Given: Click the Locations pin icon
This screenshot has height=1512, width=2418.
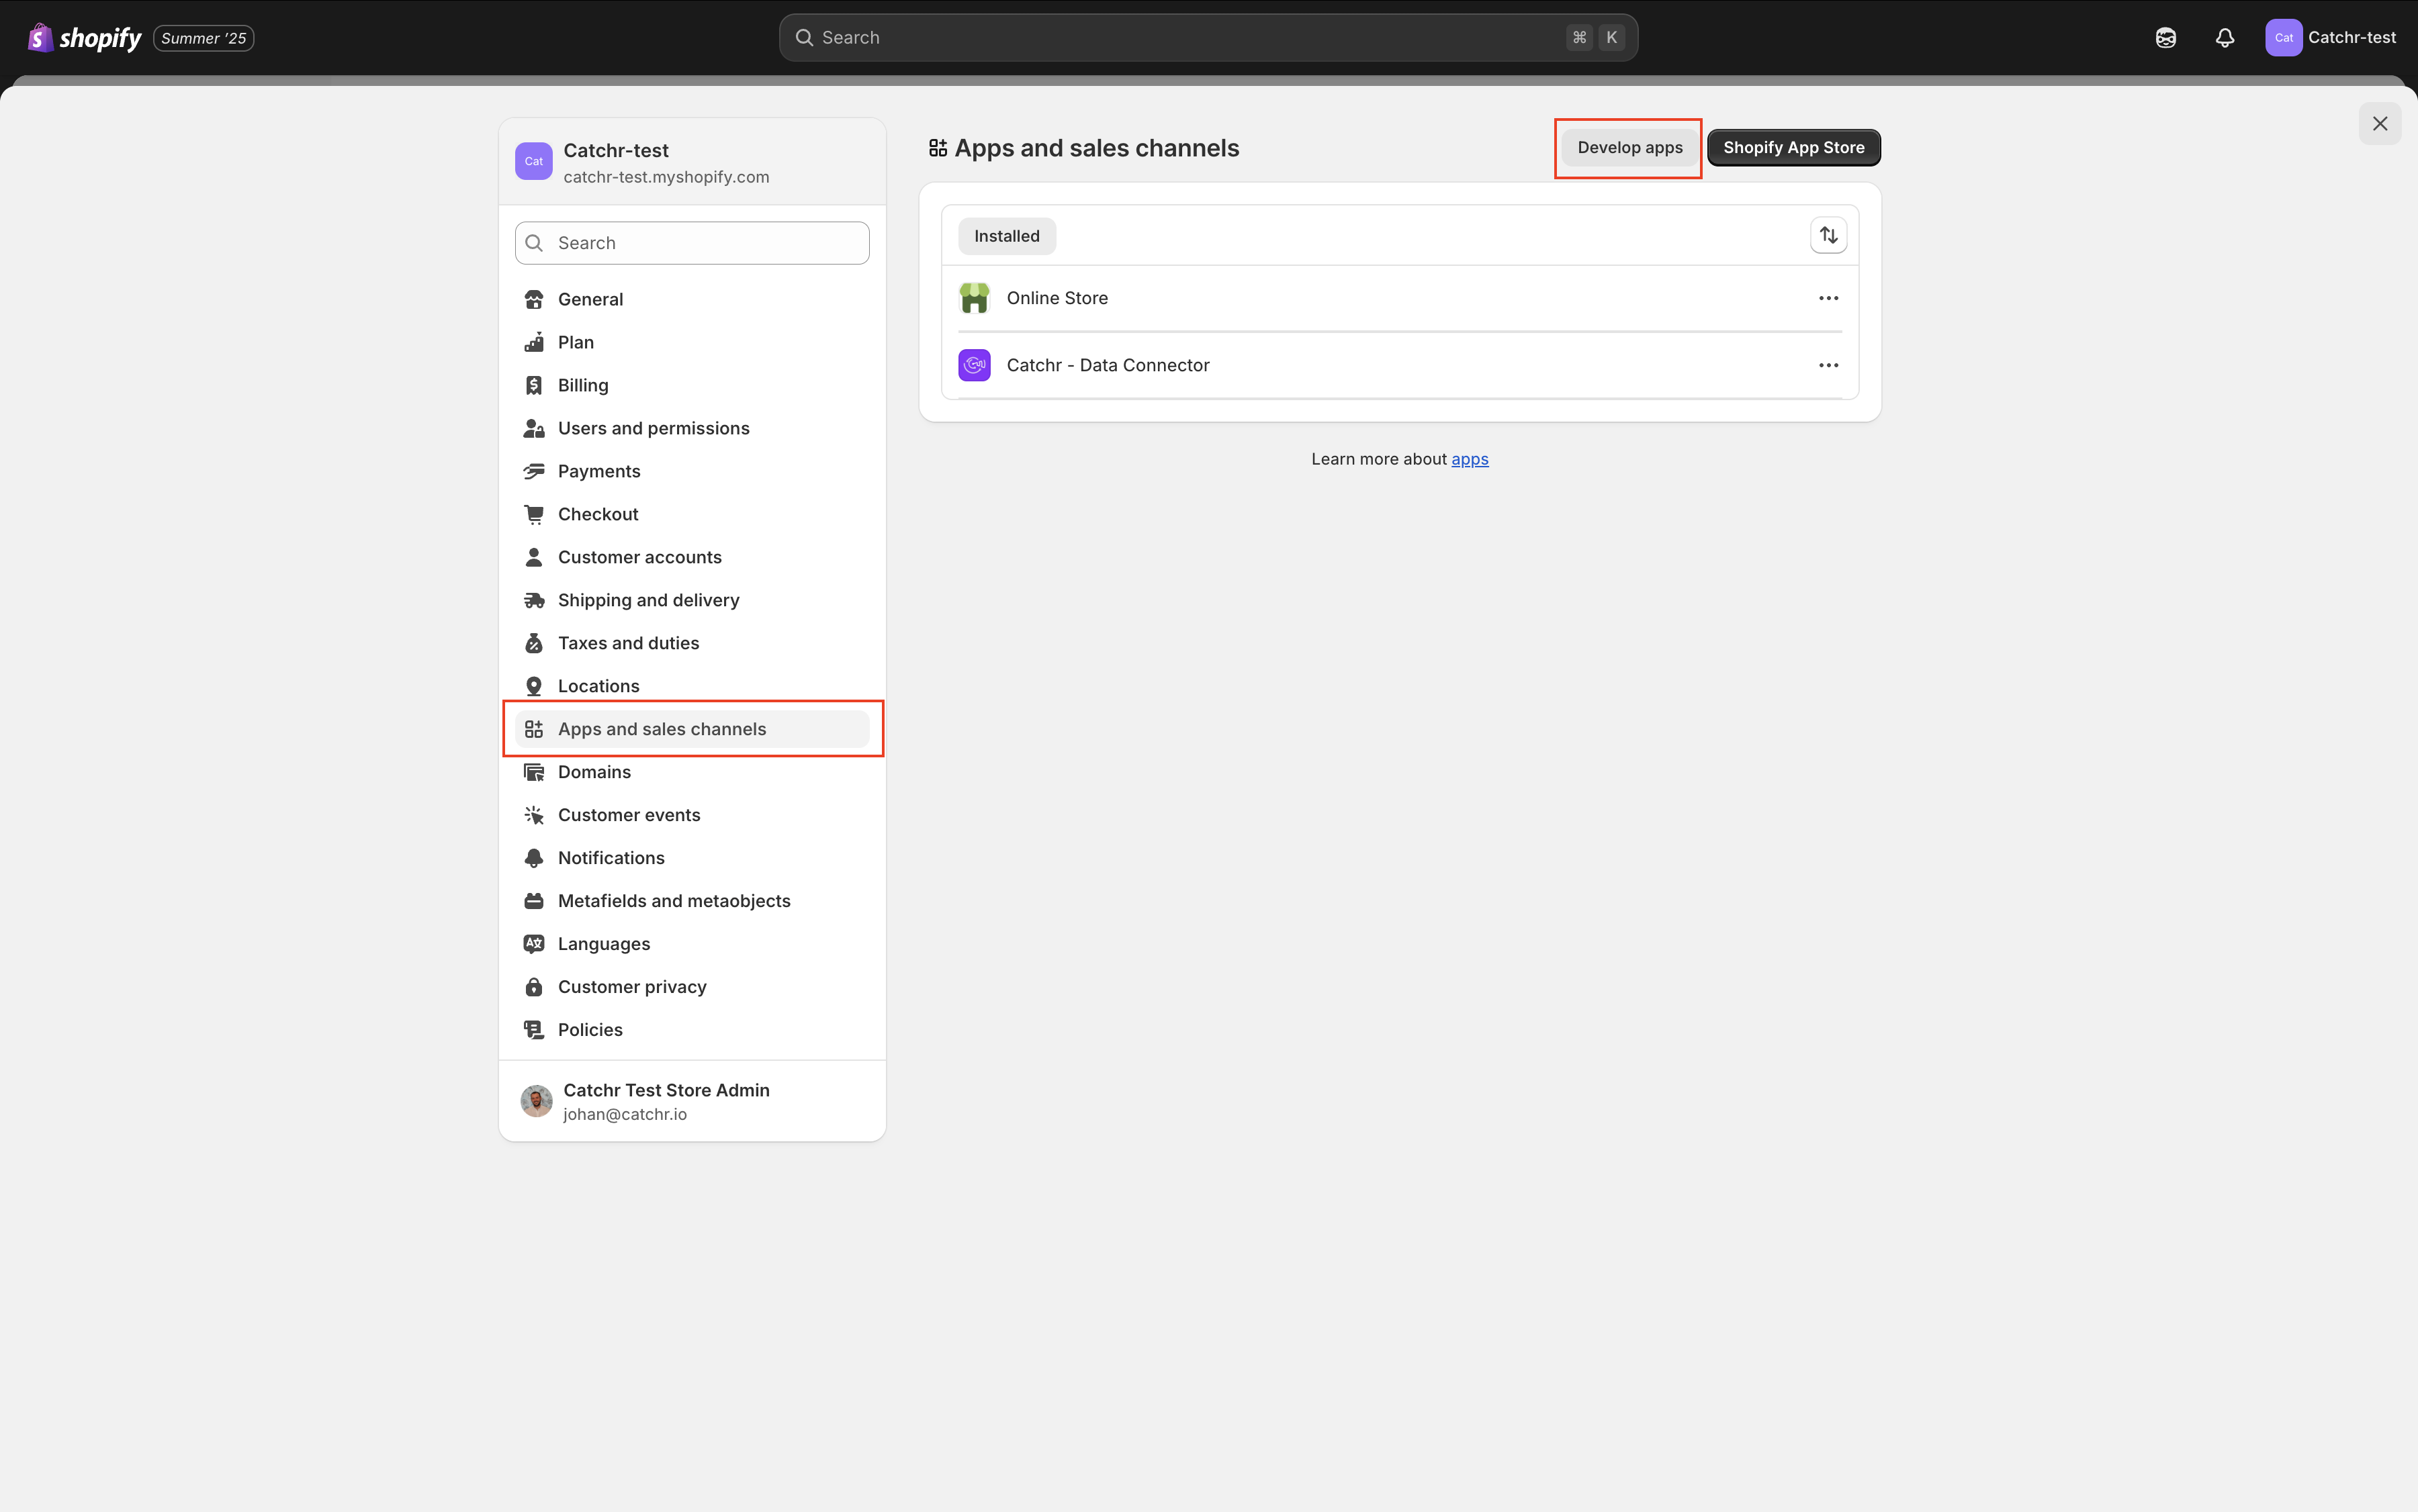Looking at the screenshot, I should pyautogui.click(x=534, y=686).
